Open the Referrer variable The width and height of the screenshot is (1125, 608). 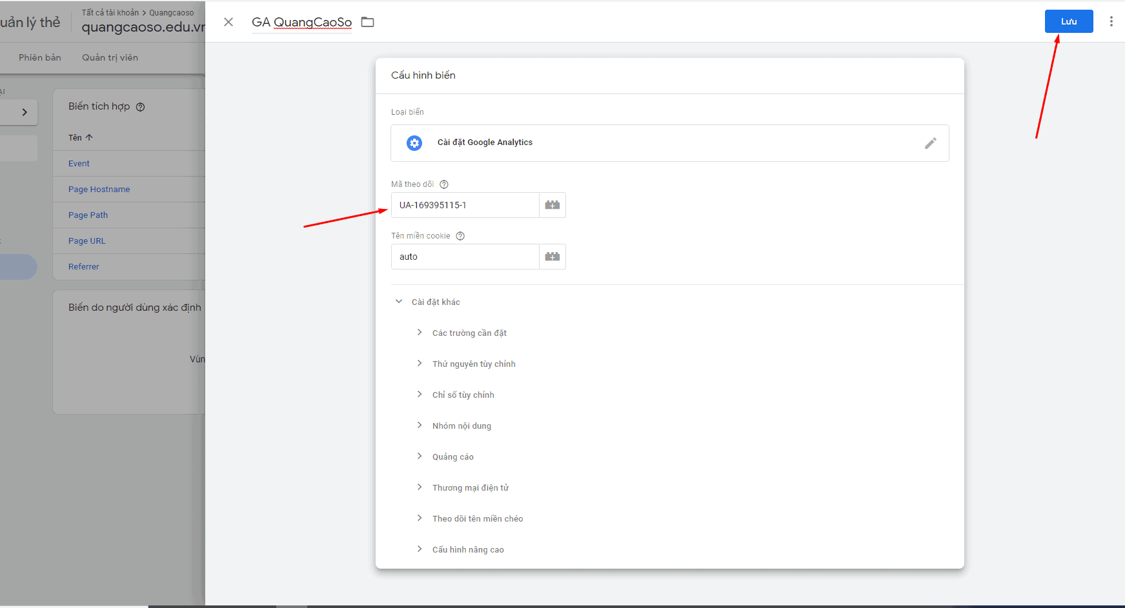pyautogui.click(x=84, y=267)
